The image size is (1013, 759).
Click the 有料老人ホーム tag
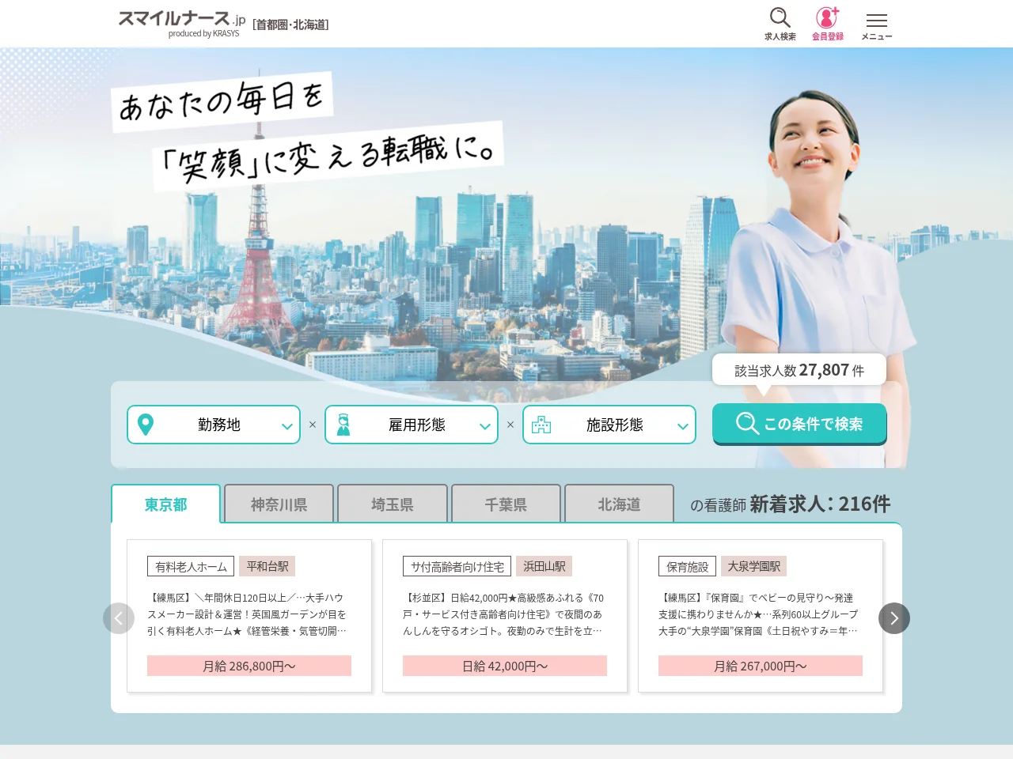click(191, 566)
